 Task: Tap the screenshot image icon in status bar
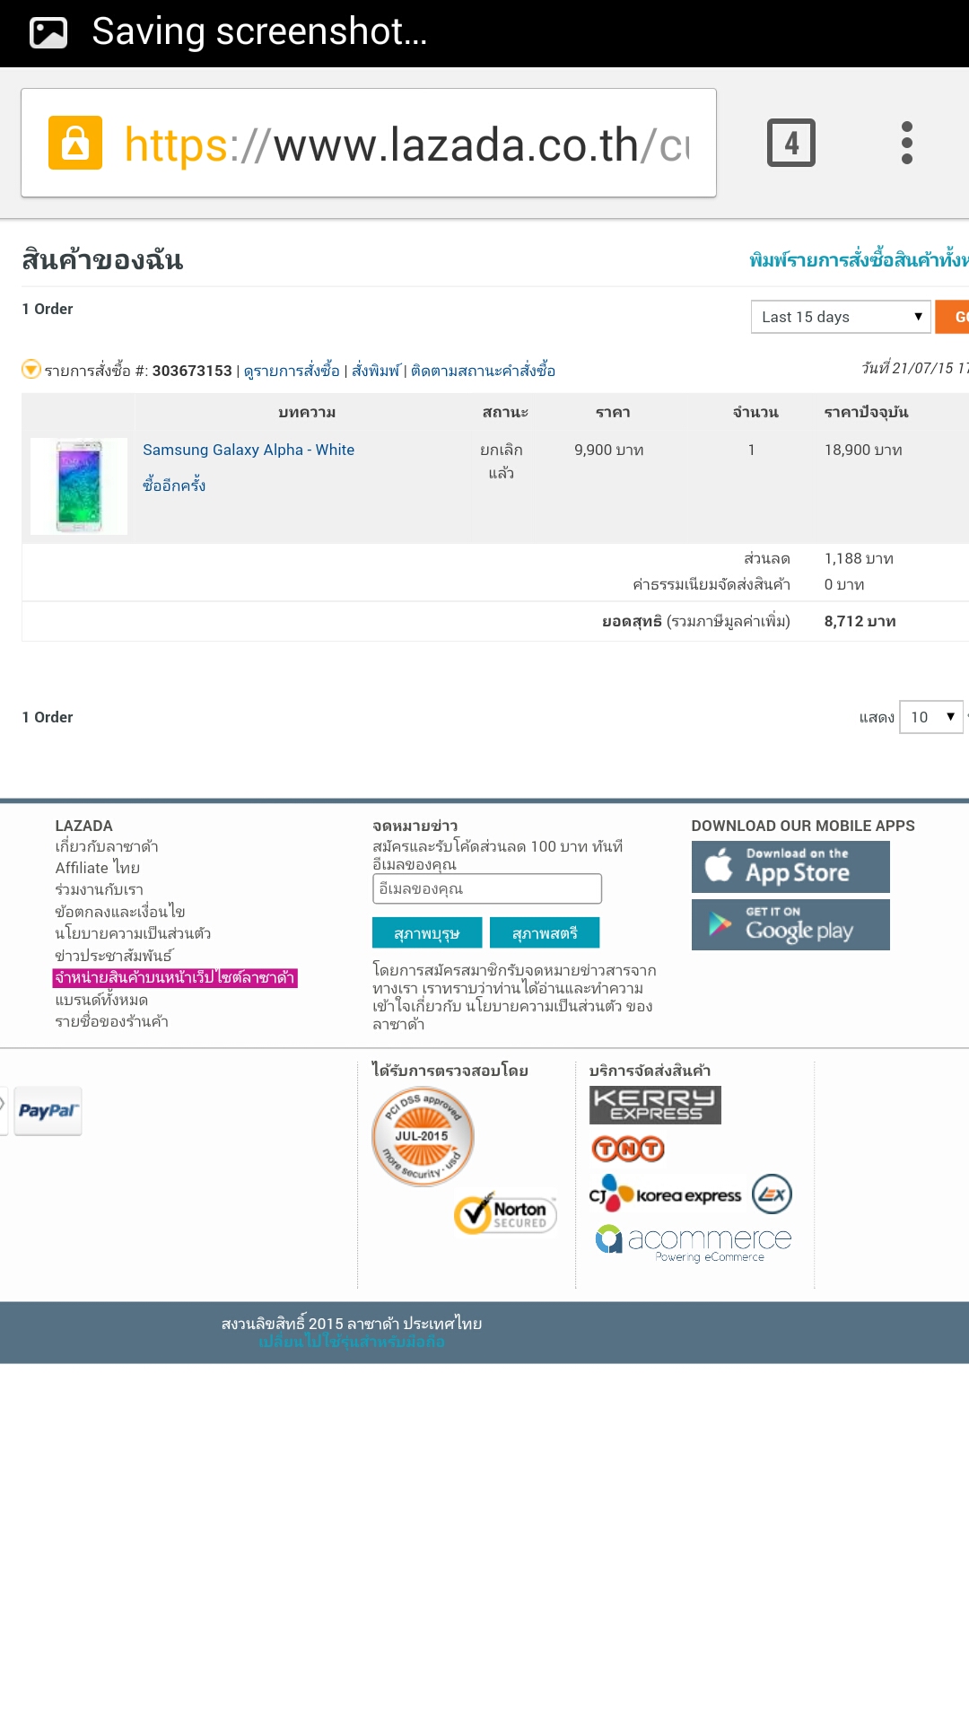(48, 33)
